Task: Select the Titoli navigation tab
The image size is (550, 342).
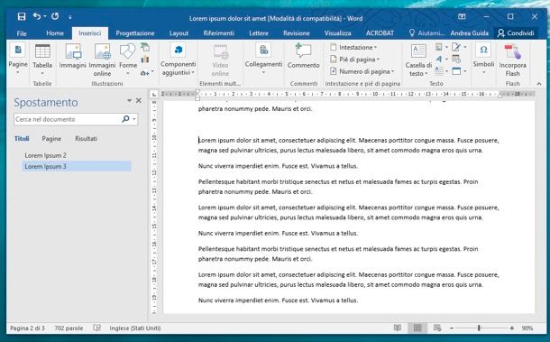Action: point(22,139)
